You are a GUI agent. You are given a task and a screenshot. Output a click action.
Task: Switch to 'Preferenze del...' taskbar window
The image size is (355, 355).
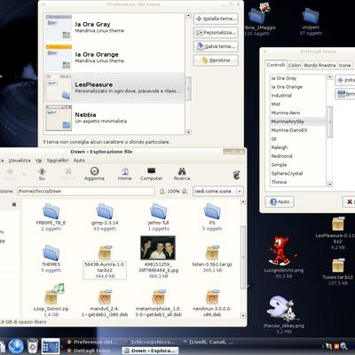(x=91, y=342)
